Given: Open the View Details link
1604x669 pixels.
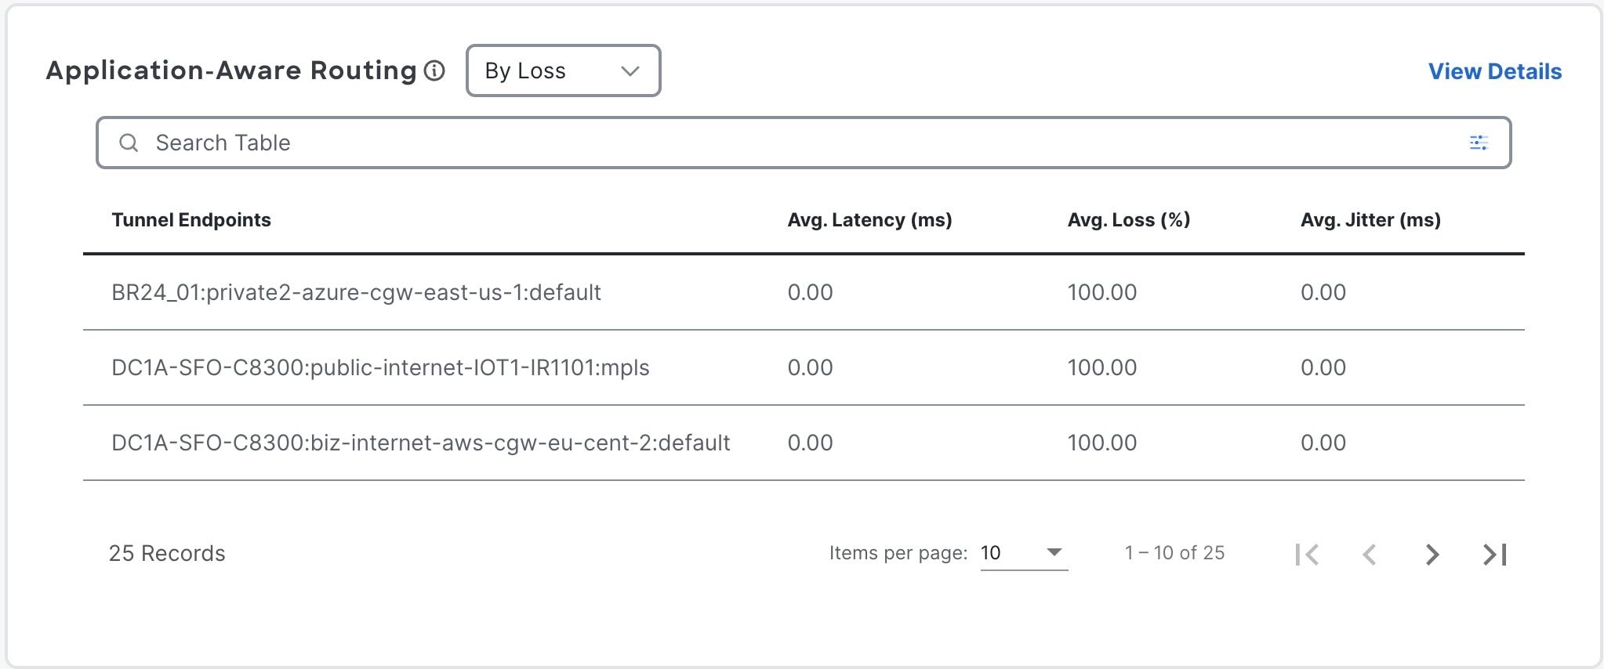Looking at the screenshot, I should (x=1494, y=71).
